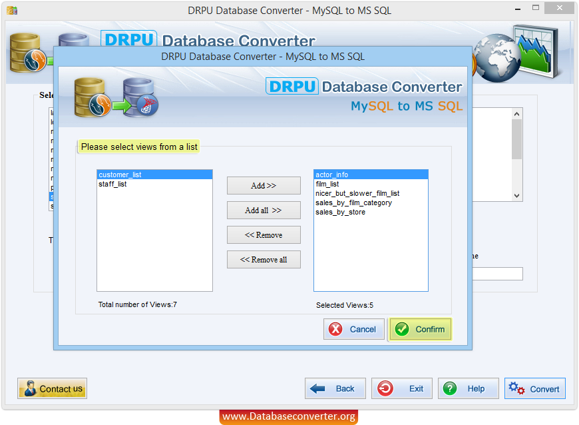579x425 pixels.
Task: Select actor_info in selected views
Action: (371, 175)
